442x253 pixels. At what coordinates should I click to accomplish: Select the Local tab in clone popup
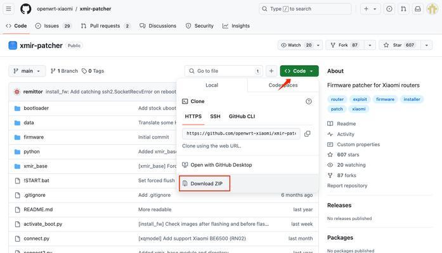coord(212,85)
